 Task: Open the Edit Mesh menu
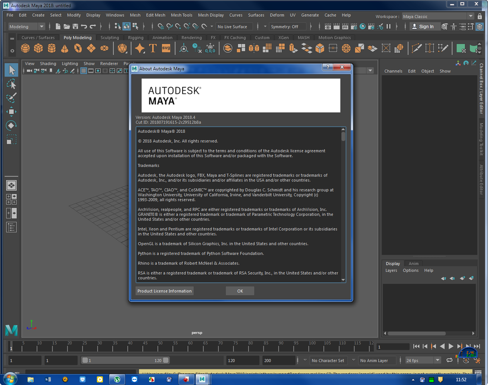(x=156, y=15)
